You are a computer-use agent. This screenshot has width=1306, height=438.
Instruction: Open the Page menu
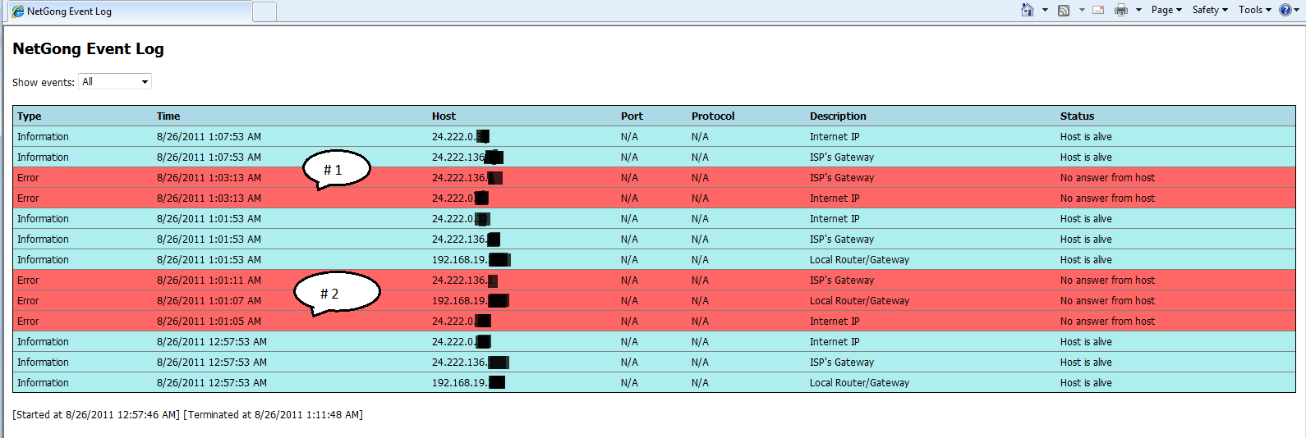click(x=1166, y=10)
